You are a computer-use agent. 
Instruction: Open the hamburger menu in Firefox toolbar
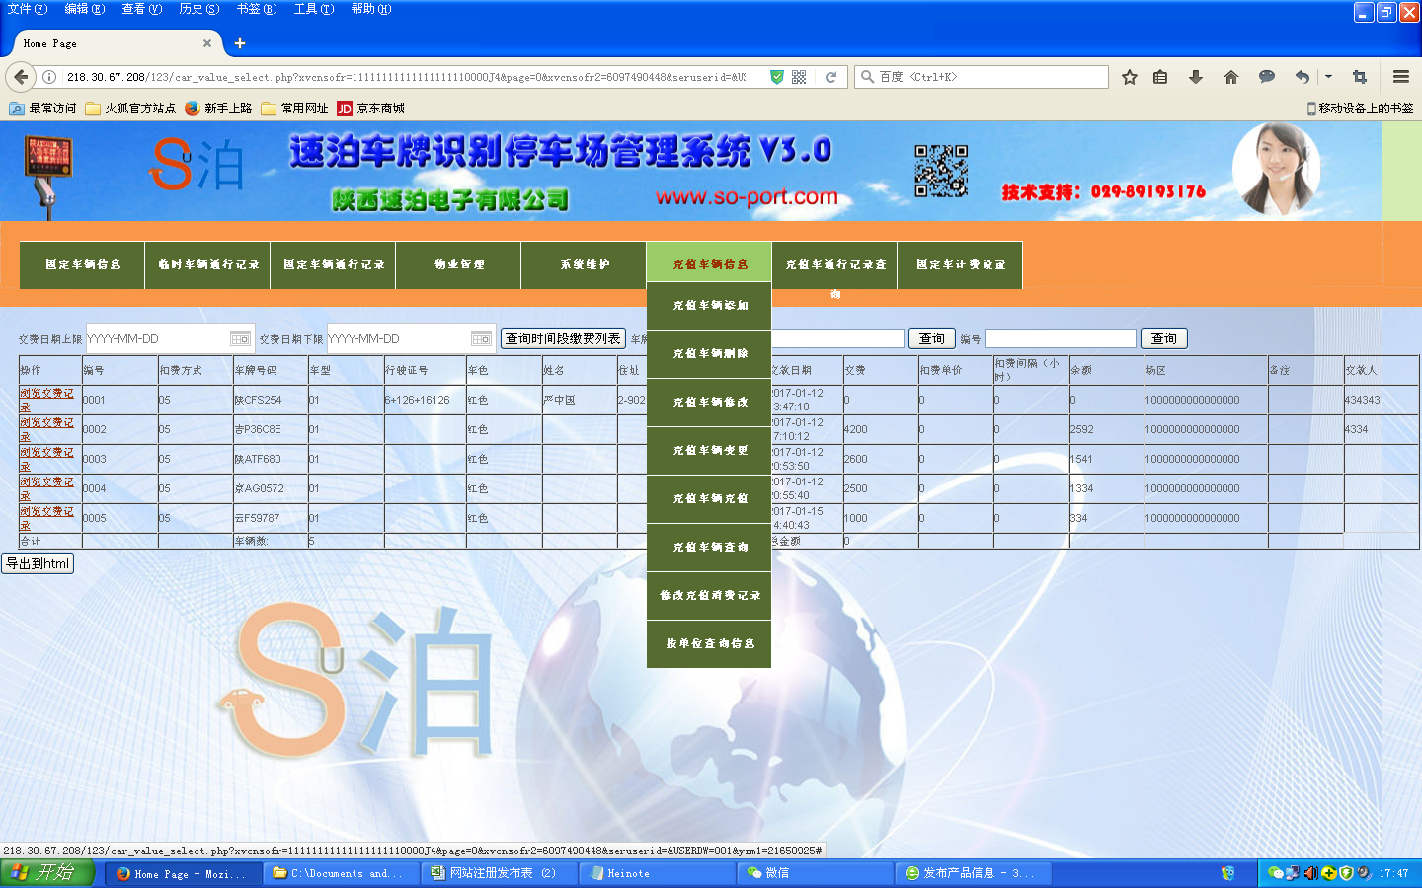1400,77
